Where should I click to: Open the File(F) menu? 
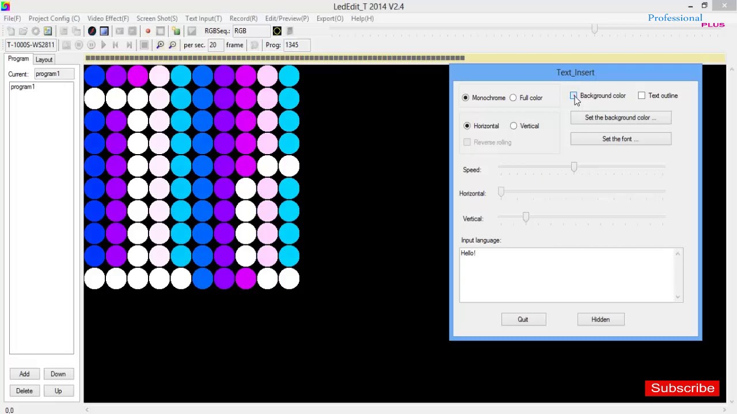(12, 18)
